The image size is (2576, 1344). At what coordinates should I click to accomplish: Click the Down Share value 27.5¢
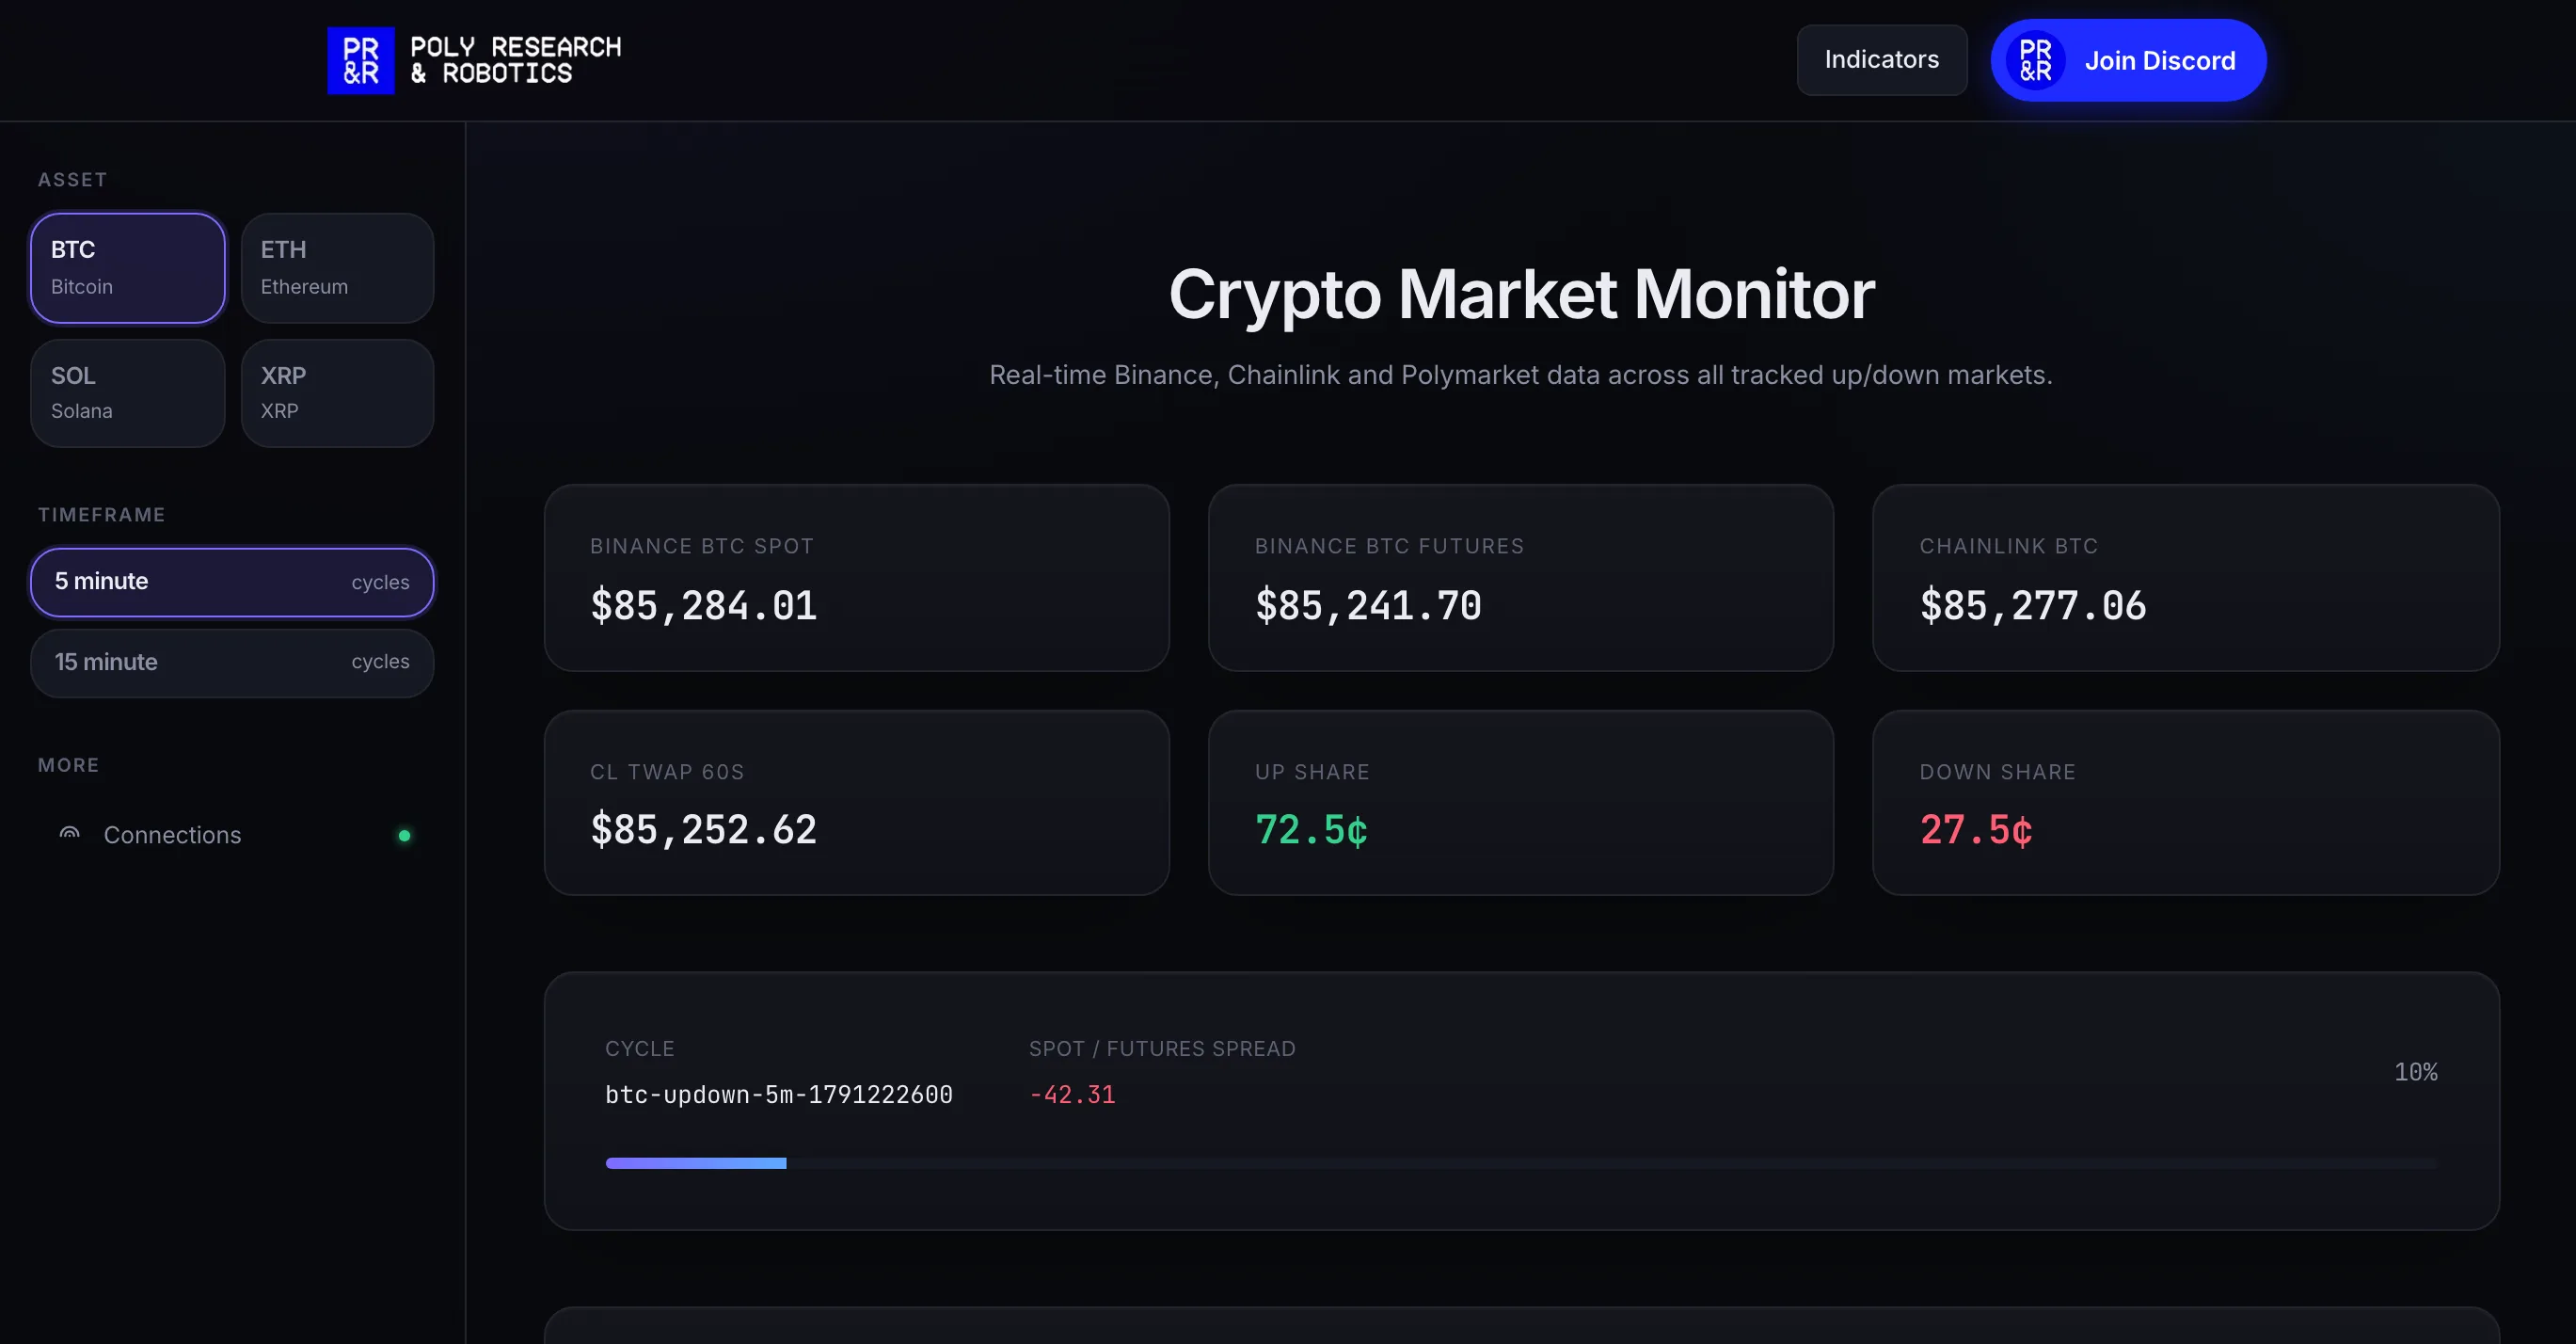pos(1976,830)
